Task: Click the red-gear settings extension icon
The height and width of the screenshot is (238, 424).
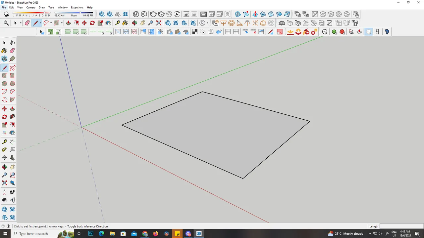Action: pos(314,32)
